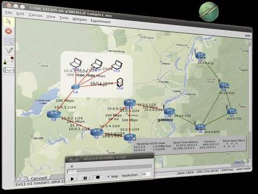Click the zoom 100% status indicator
Image resolution: width=258 pixels, height=194 pixels.
[185, 172]
